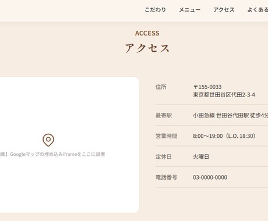Click 小田急線 世田谷代田駅 station text

point(230,115)
